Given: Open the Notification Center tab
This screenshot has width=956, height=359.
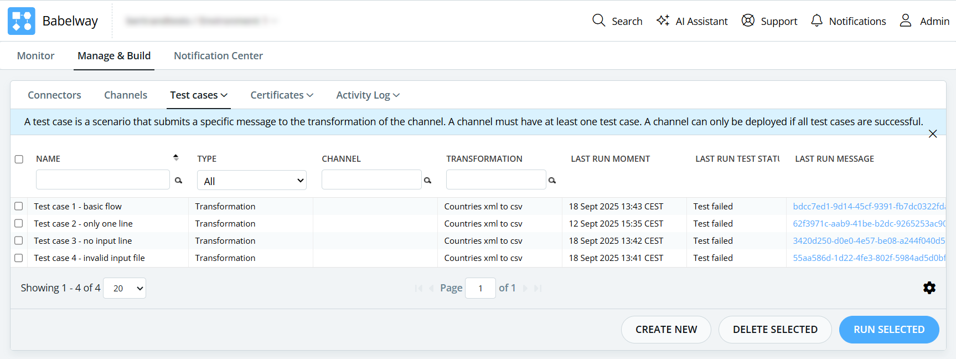Looking at the screenshot, I should point(218,55).
